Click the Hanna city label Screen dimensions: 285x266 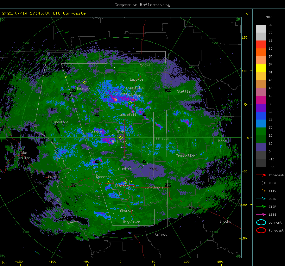pos(221,141)
